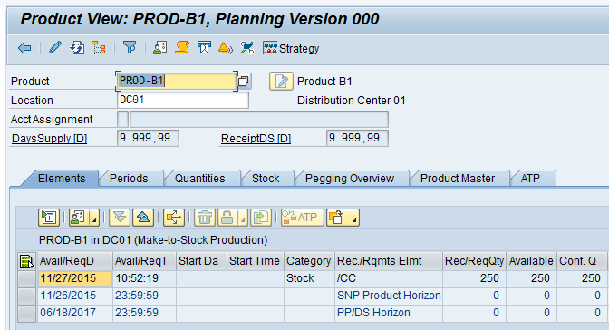This screenshot has height=330, width=609.
Task: Select the row with Stock category
Action: tap(27, 278)
